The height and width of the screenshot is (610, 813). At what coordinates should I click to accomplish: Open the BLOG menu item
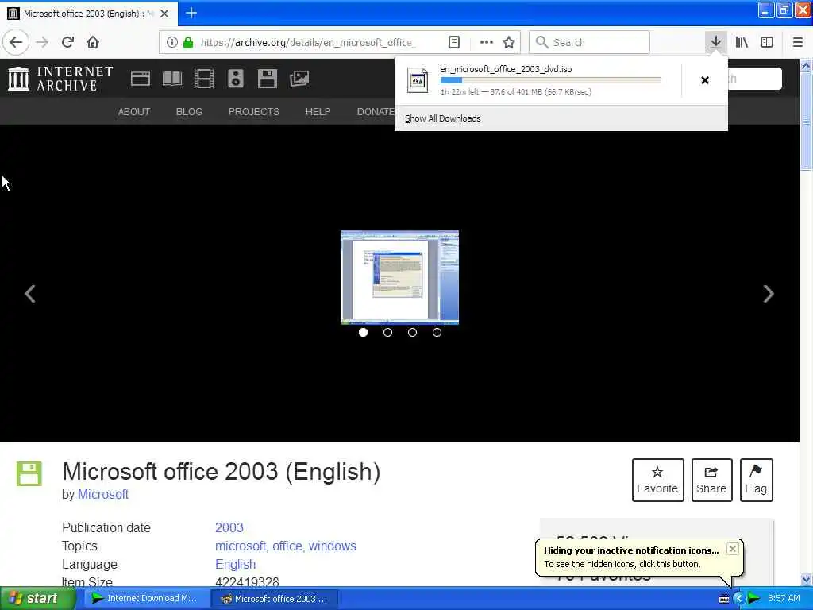click(x=189, y=111)
